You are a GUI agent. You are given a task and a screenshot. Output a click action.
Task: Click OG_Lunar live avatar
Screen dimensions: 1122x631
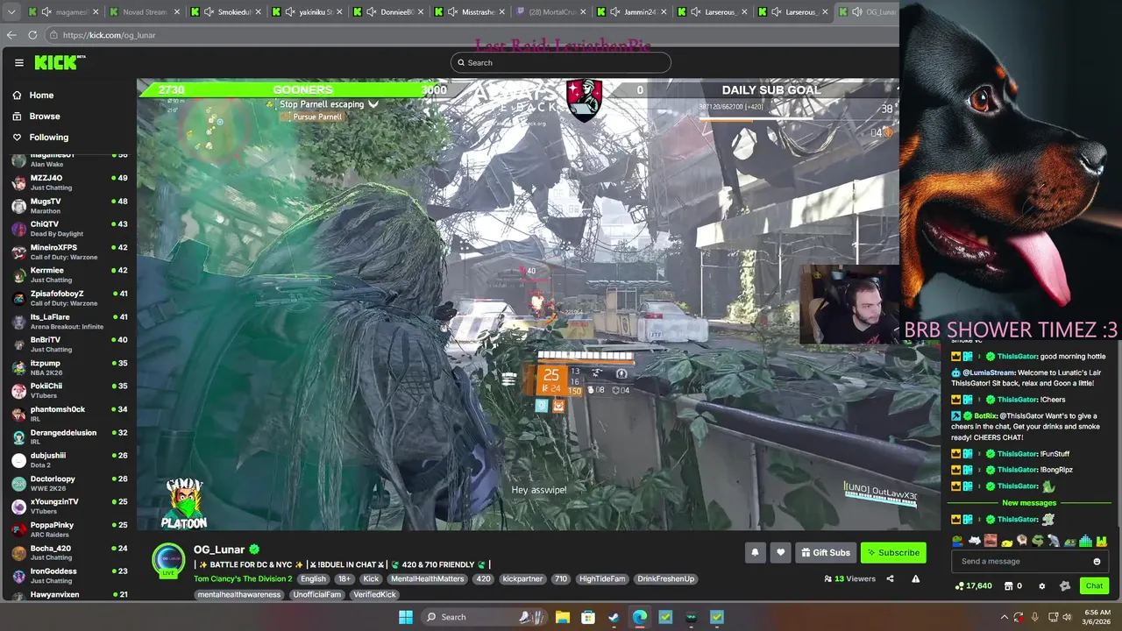(168, 561)
